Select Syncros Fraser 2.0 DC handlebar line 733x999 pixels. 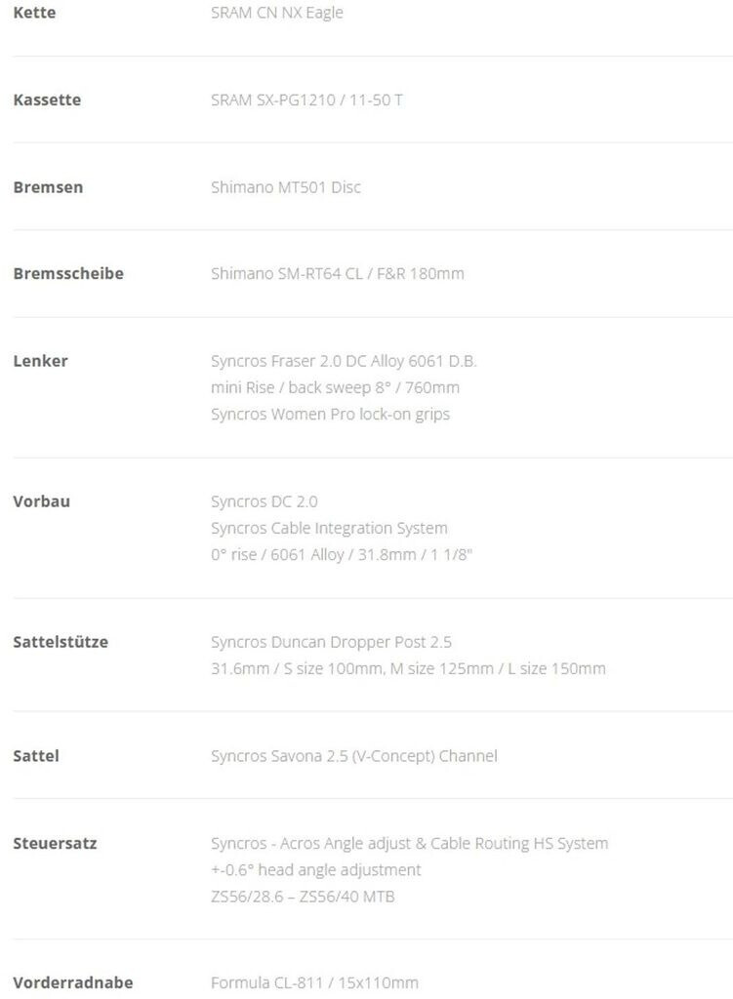[x=344, y=361]
